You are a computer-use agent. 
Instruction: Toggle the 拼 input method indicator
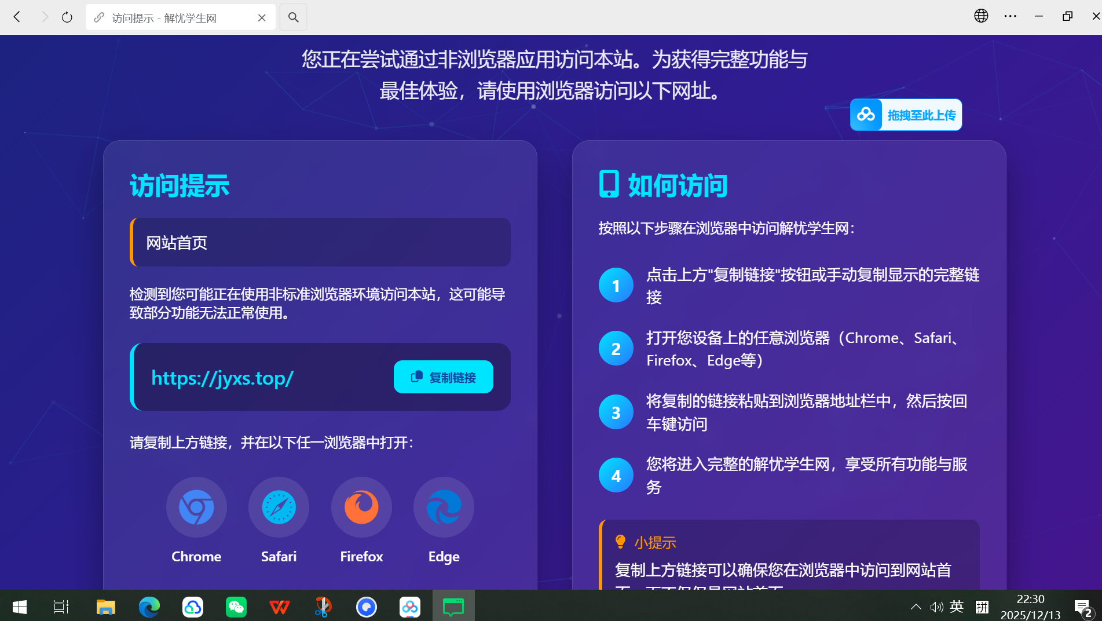pos(982,607)
